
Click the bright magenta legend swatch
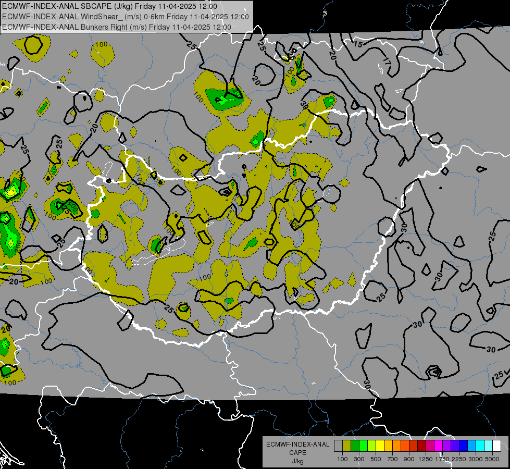point(439,446)
